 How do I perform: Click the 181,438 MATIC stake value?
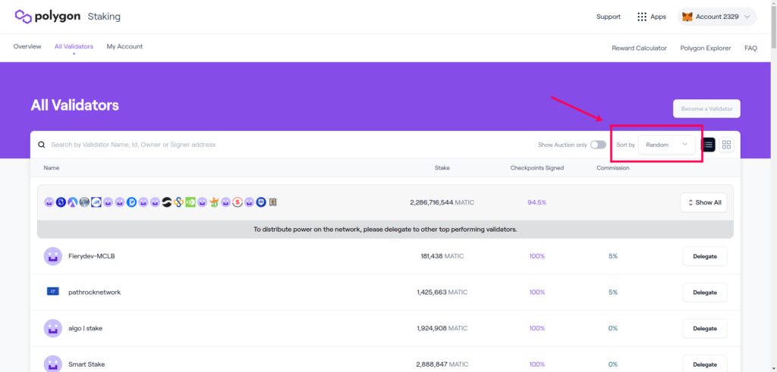441,256
